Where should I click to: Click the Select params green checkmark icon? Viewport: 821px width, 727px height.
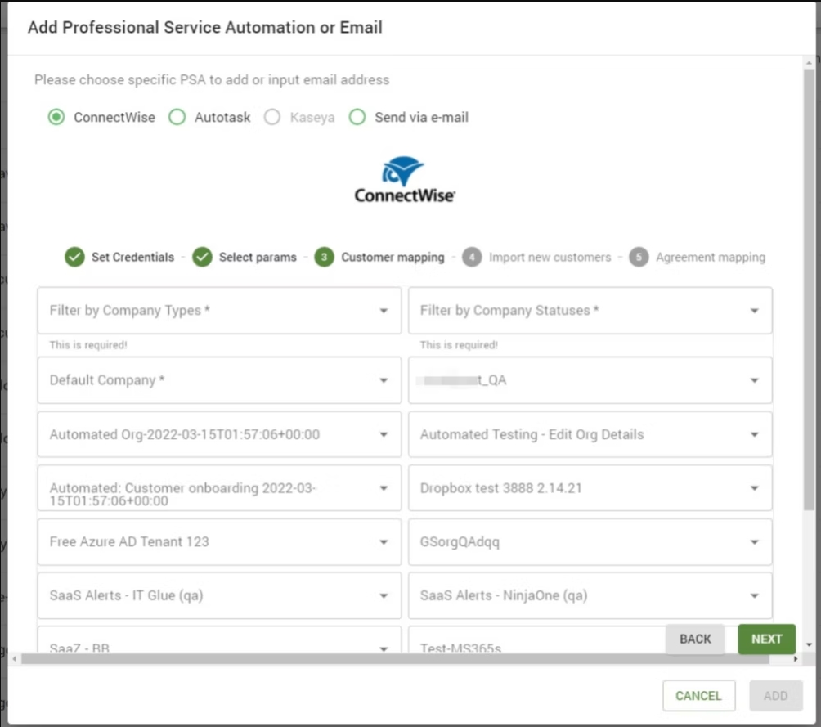point(202,257)
